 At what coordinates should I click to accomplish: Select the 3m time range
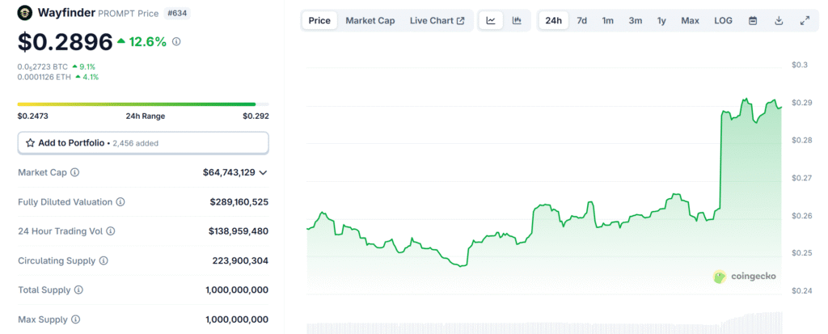coord(636,20)
